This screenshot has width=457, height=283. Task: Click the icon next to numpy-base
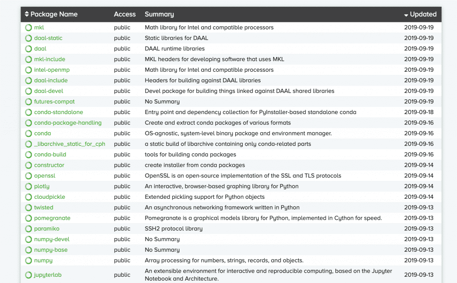click(28, 250)
